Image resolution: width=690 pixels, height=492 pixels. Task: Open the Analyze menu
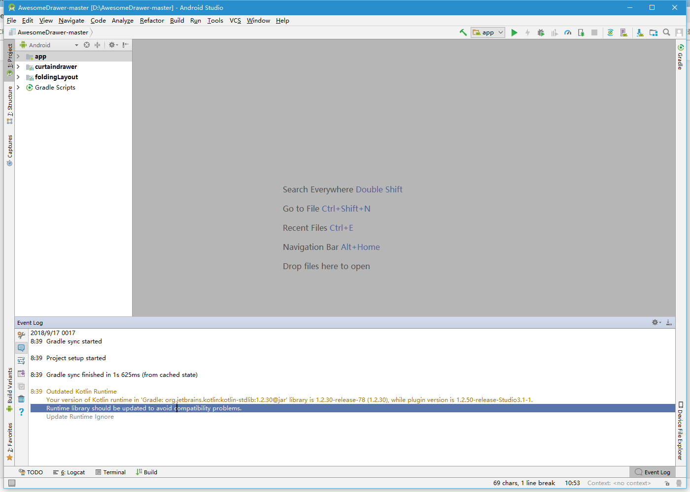(123, 21)
